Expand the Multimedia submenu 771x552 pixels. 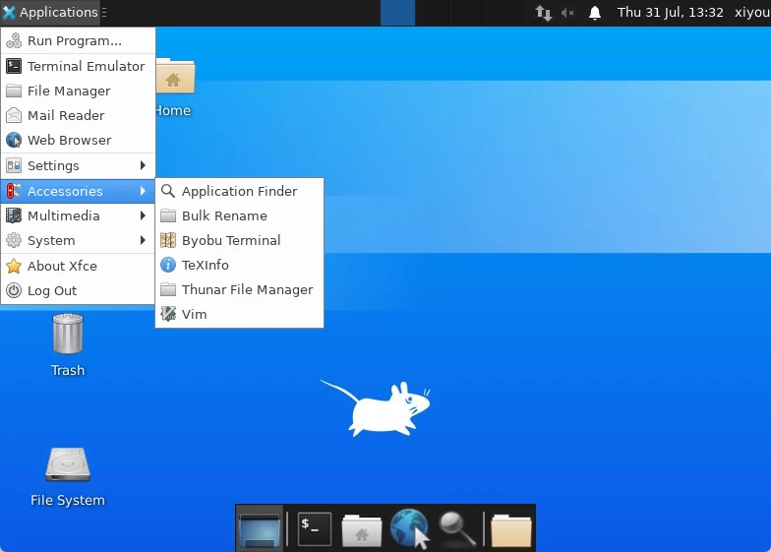click(78, 215)
